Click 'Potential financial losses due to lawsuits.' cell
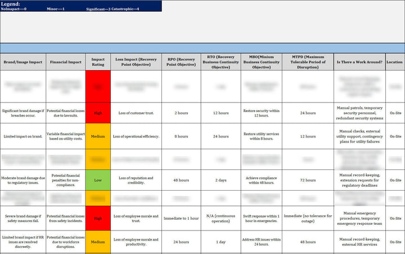Screen dimensions: 405x254 pos(66,113)
